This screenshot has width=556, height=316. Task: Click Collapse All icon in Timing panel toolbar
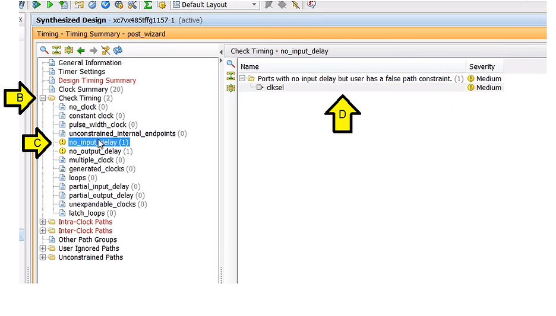56,50
